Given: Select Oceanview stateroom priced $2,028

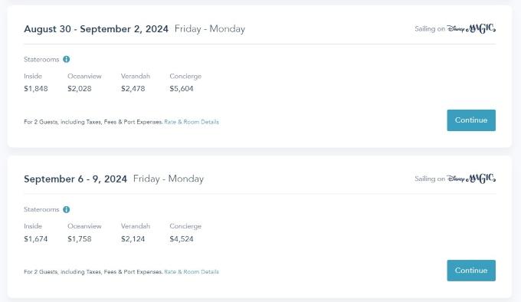Looking at the screenshot, I should pos(84,82).
